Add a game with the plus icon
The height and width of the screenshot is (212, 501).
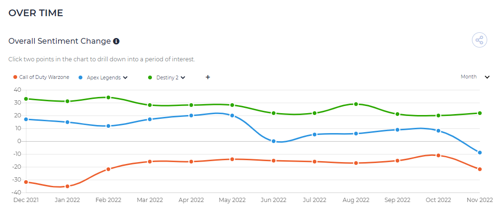click(x=208, y=77)
